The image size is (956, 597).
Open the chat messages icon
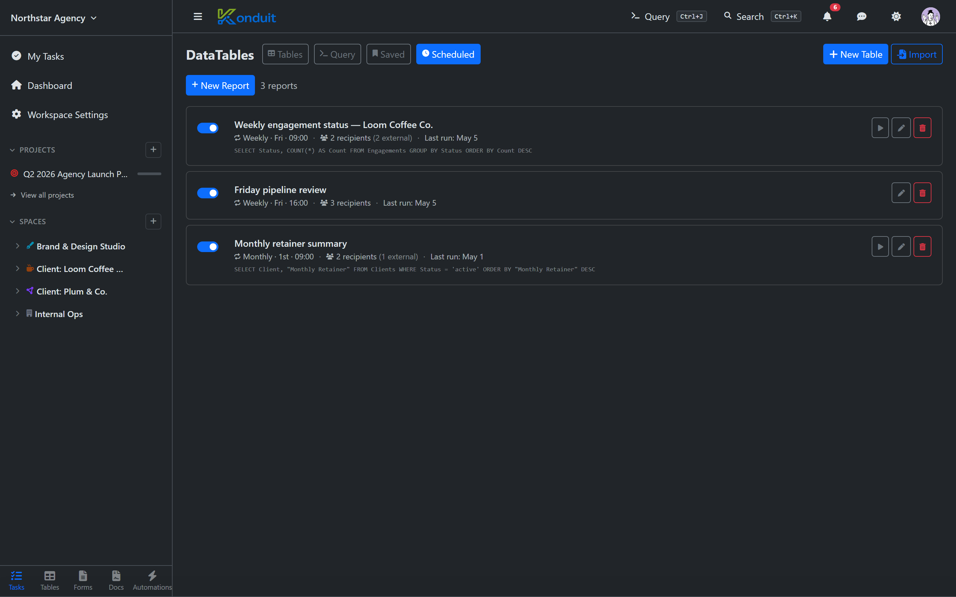[x=862, y=17]
